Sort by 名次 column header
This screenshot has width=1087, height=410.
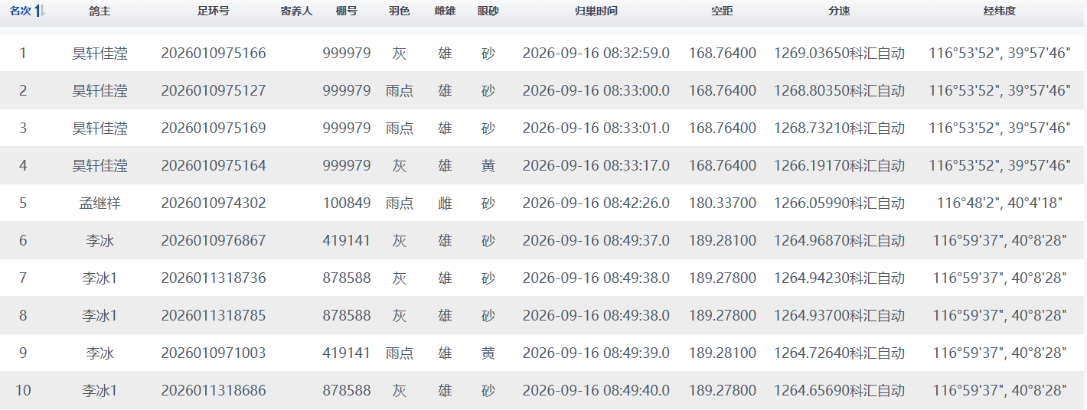point(21,11)
